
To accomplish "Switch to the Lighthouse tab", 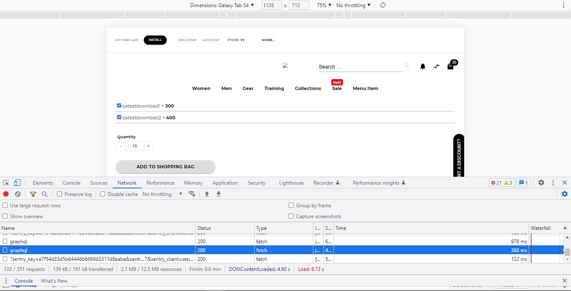I will 292,183.
